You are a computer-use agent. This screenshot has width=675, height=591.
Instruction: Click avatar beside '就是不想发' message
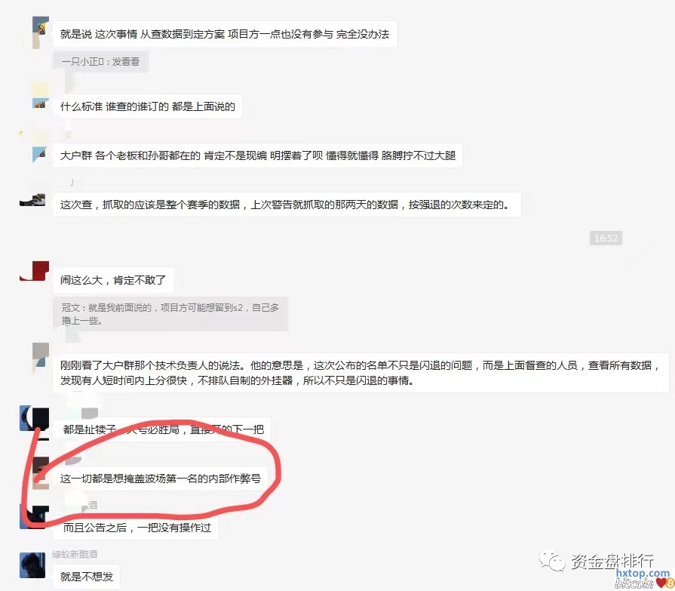coord(32,565)
